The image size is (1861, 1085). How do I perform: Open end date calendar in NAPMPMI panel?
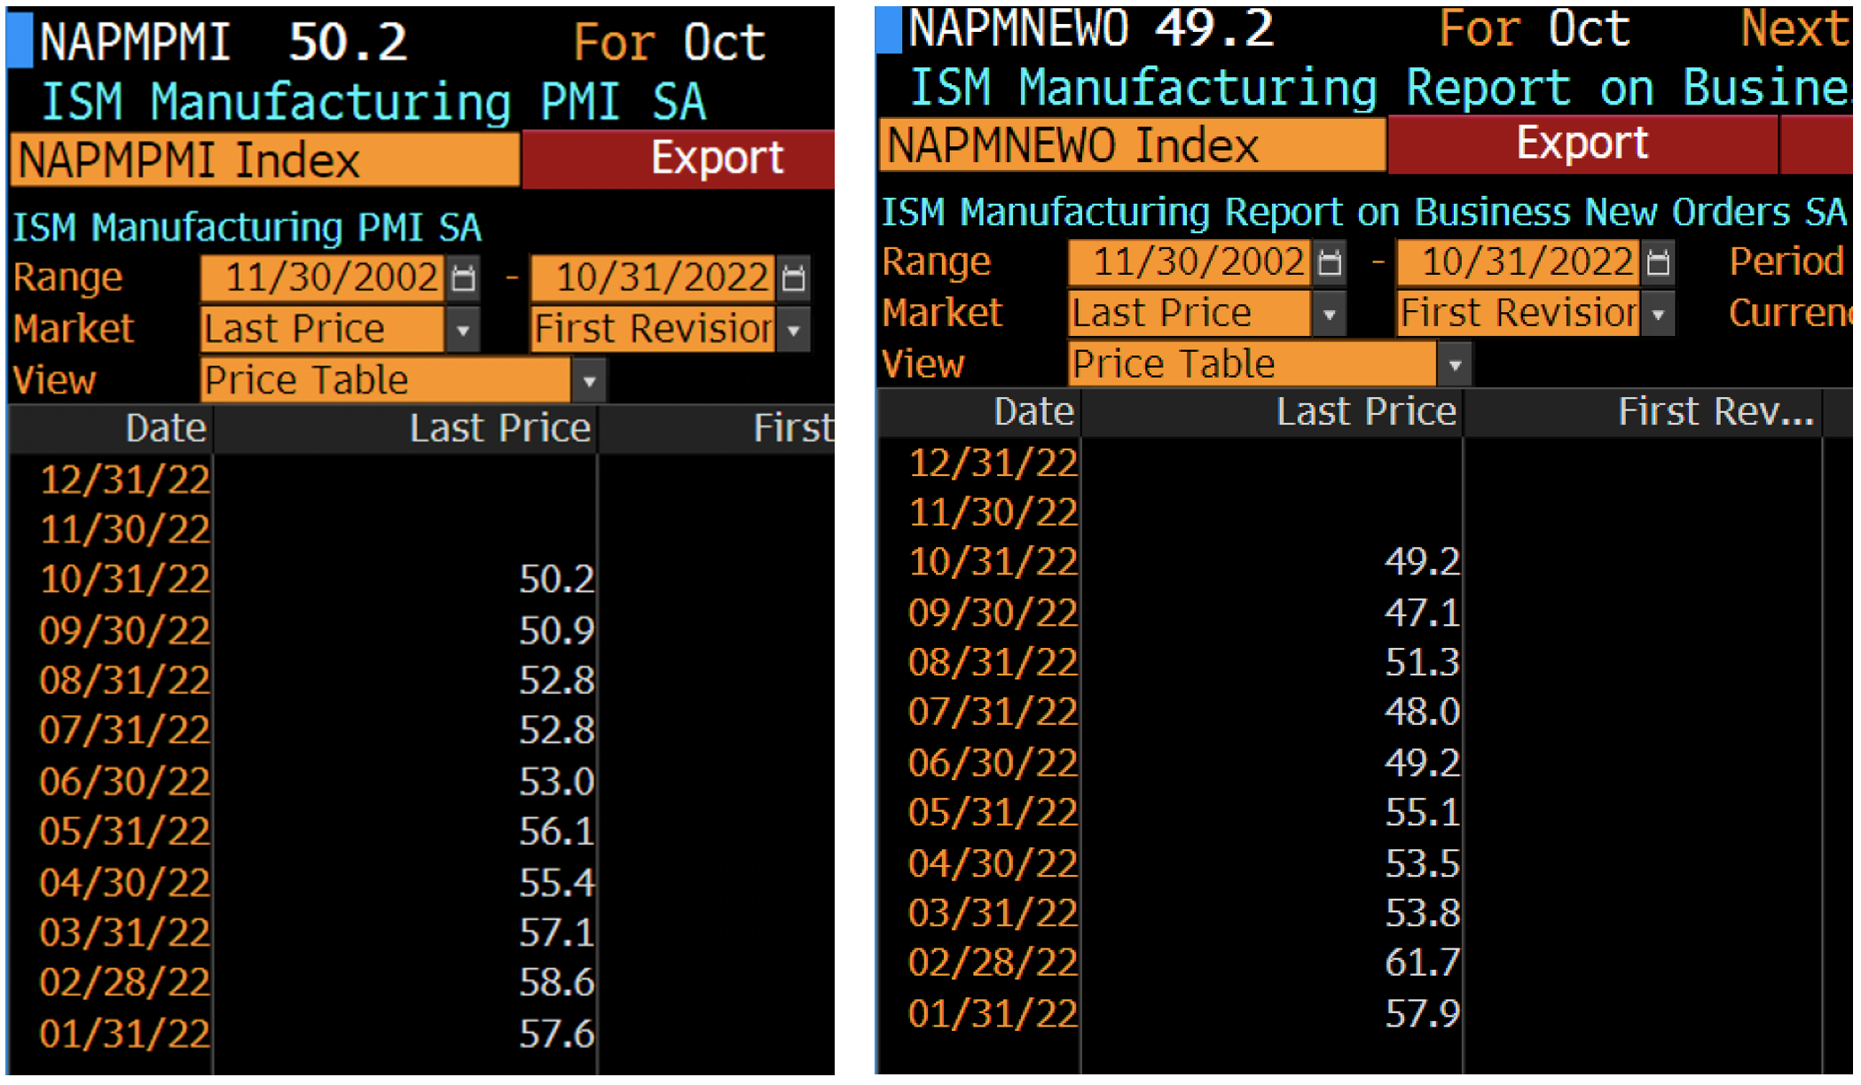[x=794, y=278]
